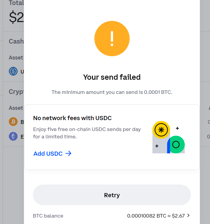The height and width of the screenshot is (224, 210).
Task: Click the orange exclamation warning icon
Action: [112, 38]
